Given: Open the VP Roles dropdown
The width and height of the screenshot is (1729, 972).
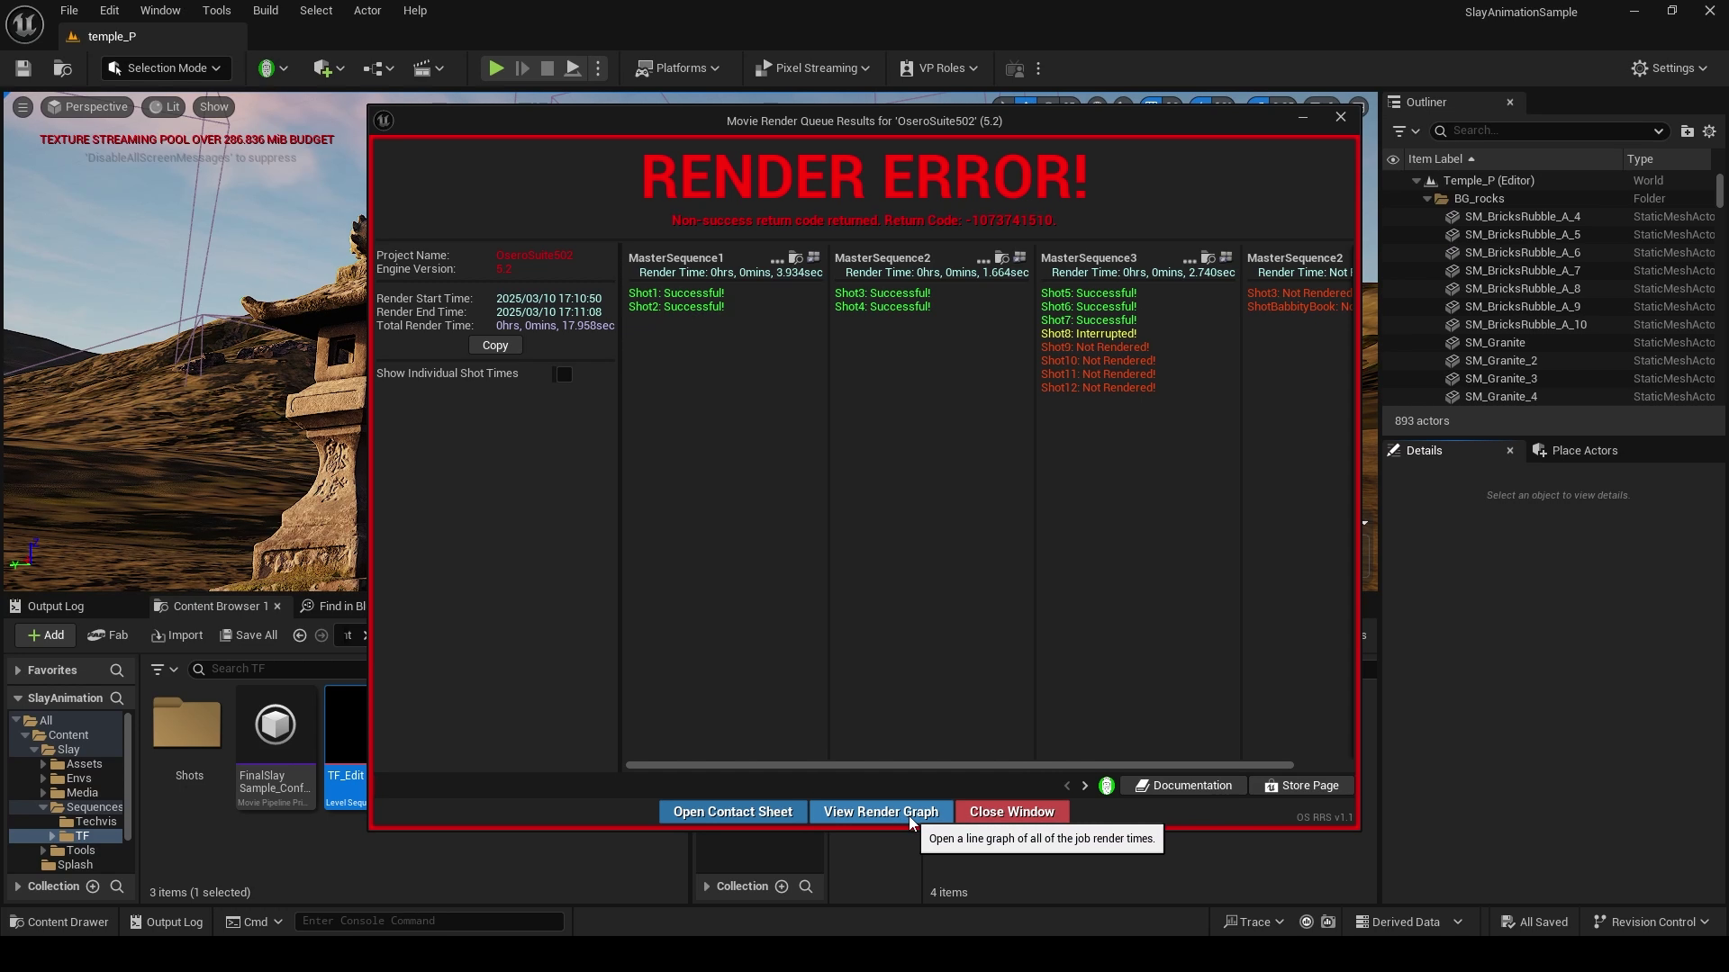Looking at the screenshot, I should tap(938, 68).
